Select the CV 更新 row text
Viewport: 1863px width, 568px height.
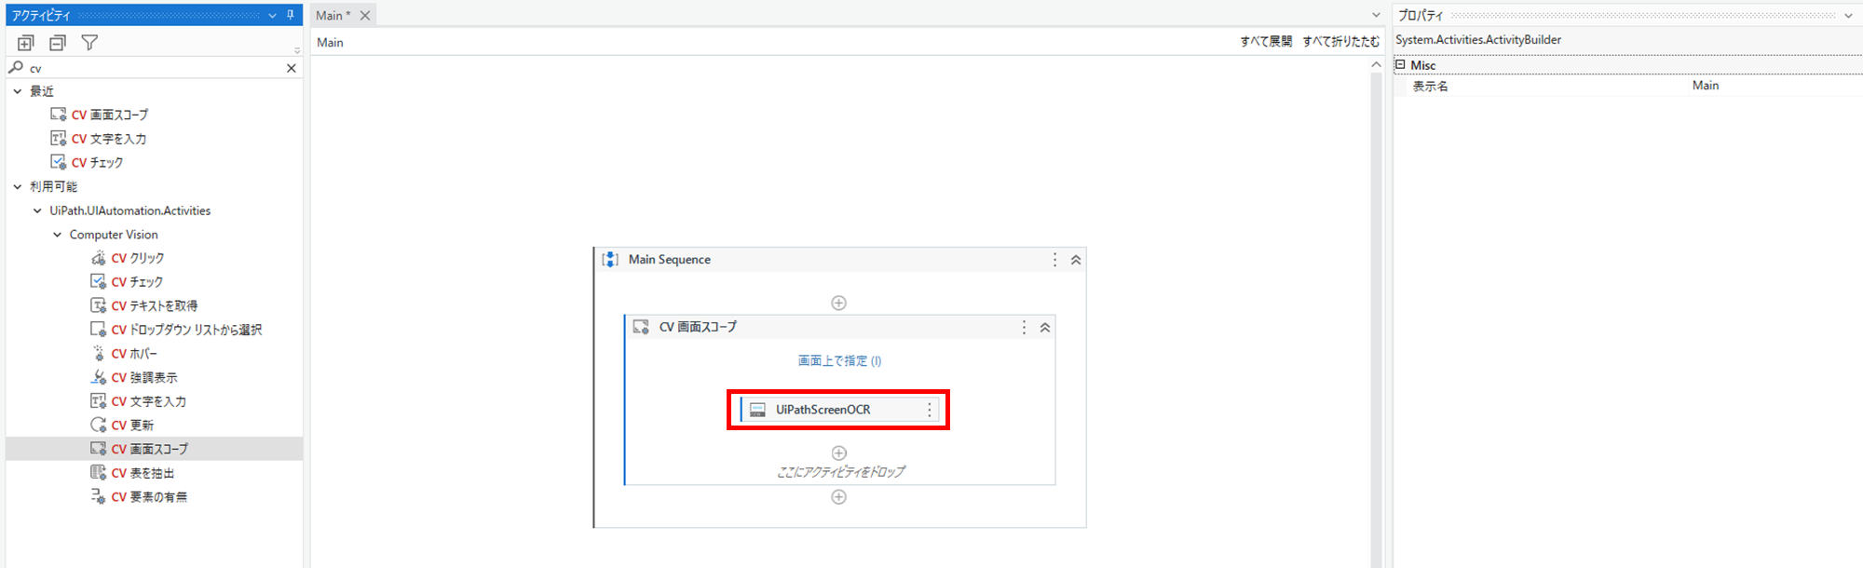point(132,426)
